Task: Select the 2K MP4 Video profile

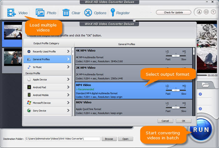Action: [x=134, y=73]
